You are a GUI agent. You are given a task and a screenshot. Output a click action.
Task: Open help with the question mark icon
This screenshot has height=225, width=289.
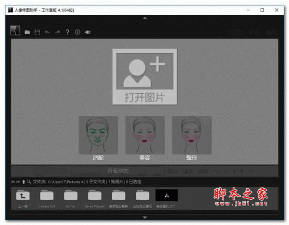pos(67,32)
